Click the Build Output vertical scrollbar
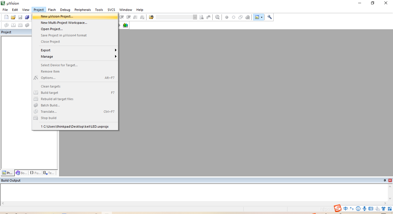This screenshot has height=214, width=393. point(390,192)
